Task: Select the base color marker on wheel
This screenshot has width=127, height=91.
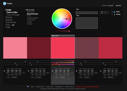Action: click(69, 19)
